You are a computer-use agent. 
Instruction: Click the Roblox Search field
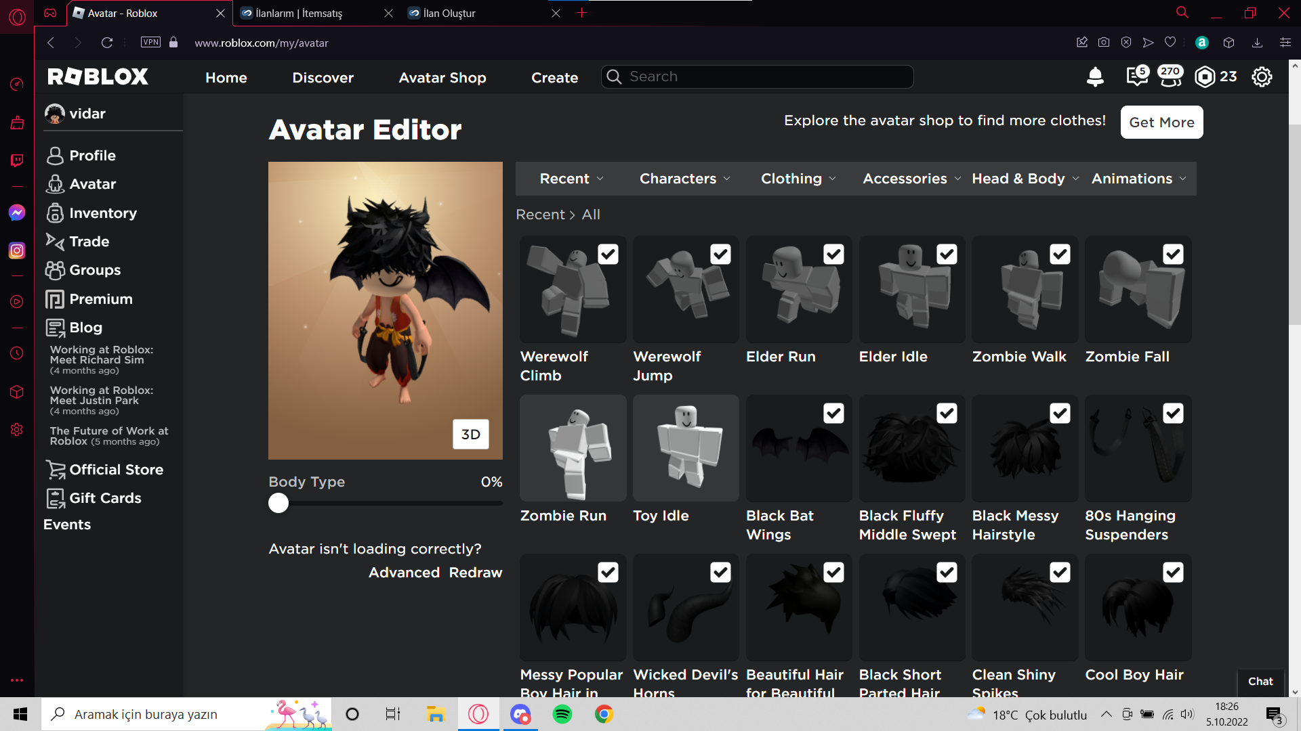click(x=758, y=76)
